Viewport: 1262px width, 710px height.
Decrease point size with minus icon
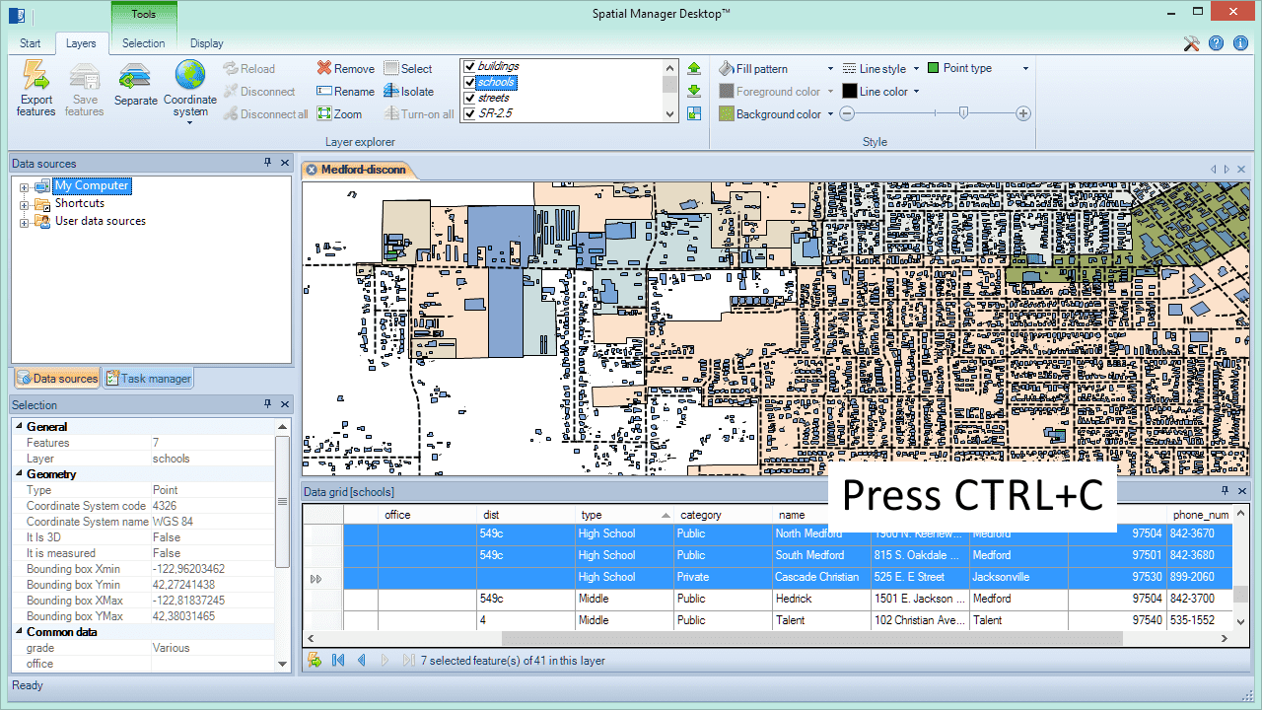coord(845,113)
